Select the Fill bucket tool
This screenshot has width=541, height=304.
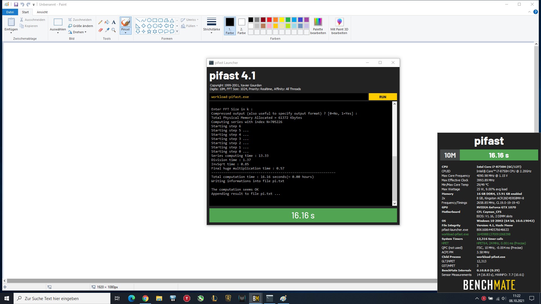click(x=107, y=22)
